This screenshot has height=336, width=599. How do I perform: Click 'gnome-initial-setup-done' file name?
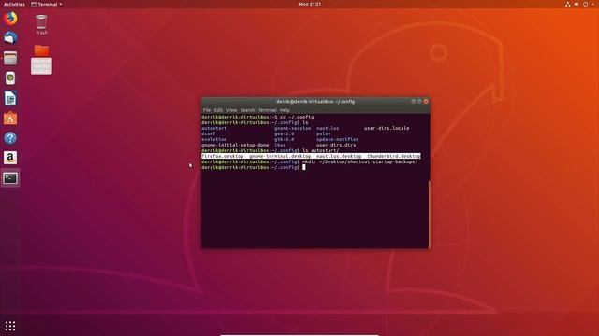click(x=235, y=146)
